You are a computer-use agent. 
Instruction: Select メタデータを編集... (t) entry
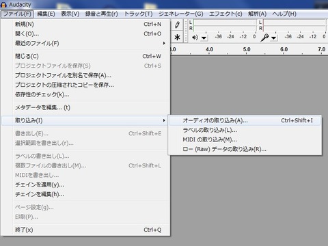(86, 107)
